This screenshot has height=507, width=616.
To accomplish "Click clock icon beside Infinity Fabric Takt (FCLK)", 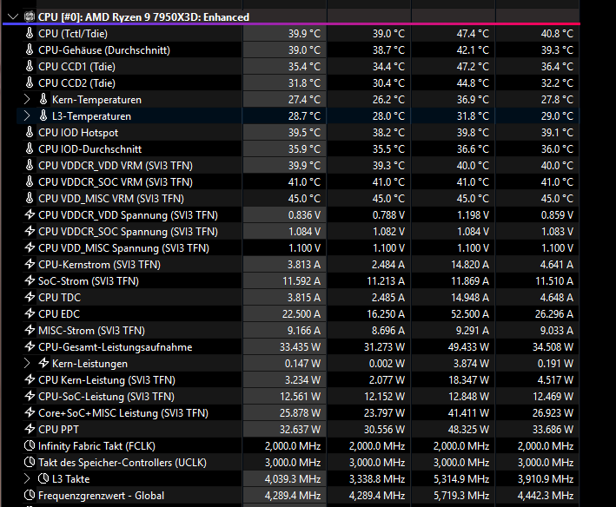I will coord(30,445).
